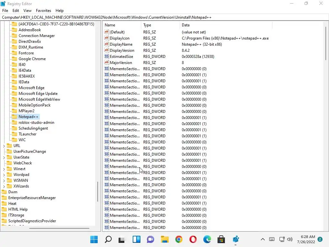The width and height of the screenshot is (329, 247).
Task: Launch Opera browser from taskbar
Action: (193, 239)
